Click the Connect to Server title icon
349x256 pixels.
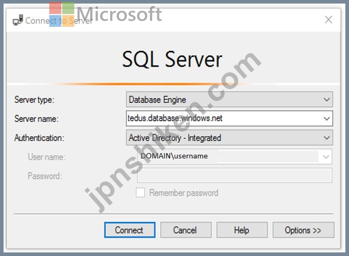coord(18,20)
